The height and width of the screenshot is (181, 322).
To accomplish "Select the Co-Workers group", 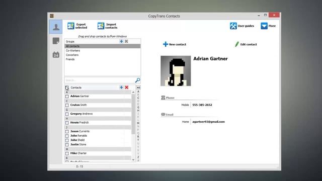I will pyautogui.click(x=103, y=50).
